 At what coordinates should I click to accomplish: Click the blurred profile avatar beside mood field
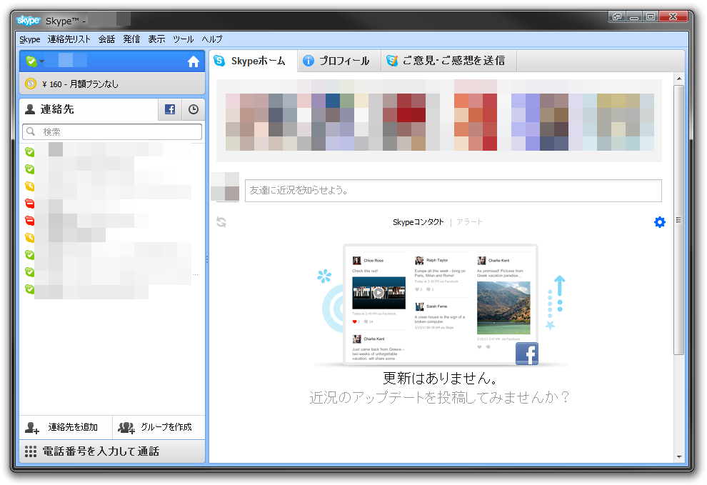pos(225,186)
